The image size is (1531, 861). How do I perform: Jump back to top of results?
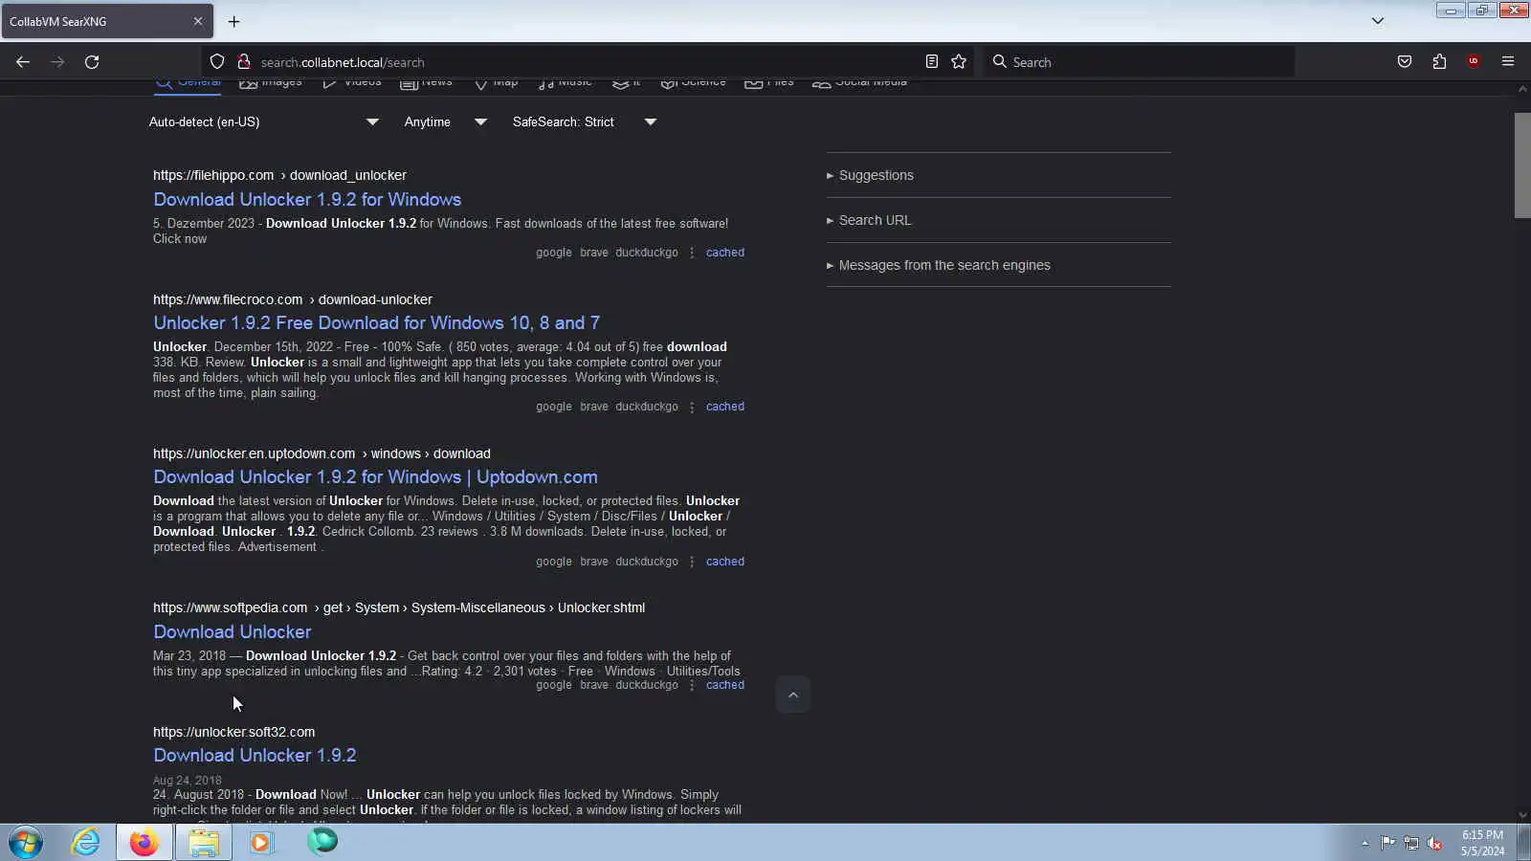pos(793,695)
